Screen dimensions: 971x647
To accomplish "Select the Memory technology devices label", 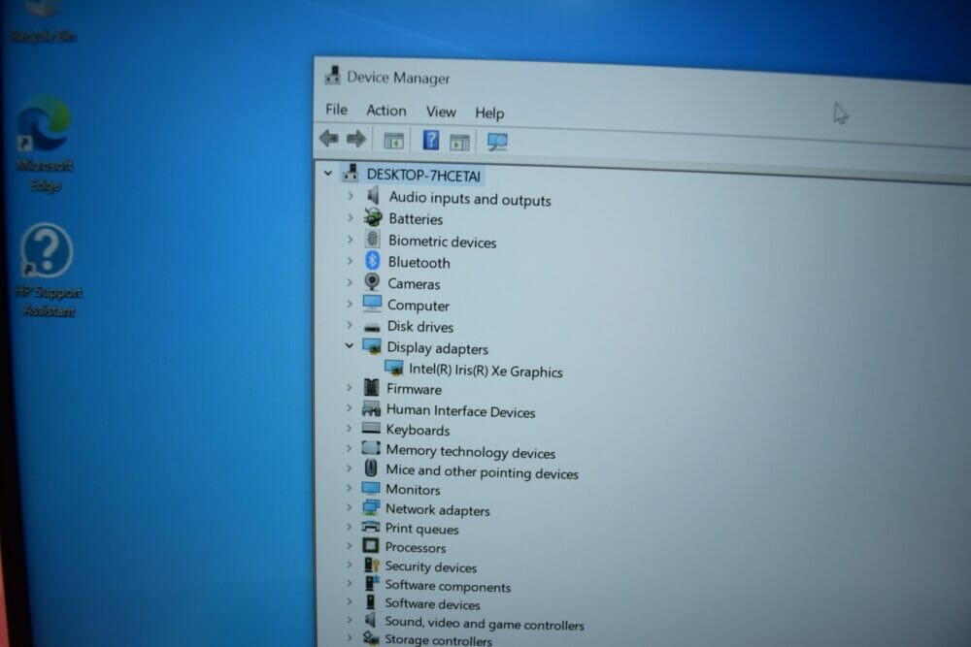I will click(471, 452).
